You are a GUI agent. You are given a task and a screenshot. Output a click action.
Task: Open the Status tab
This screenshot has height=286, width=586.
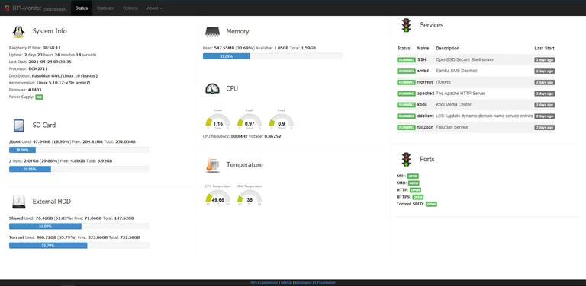[82, 8]
